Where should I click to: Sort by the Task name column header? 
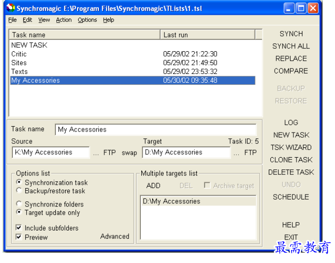84,34
